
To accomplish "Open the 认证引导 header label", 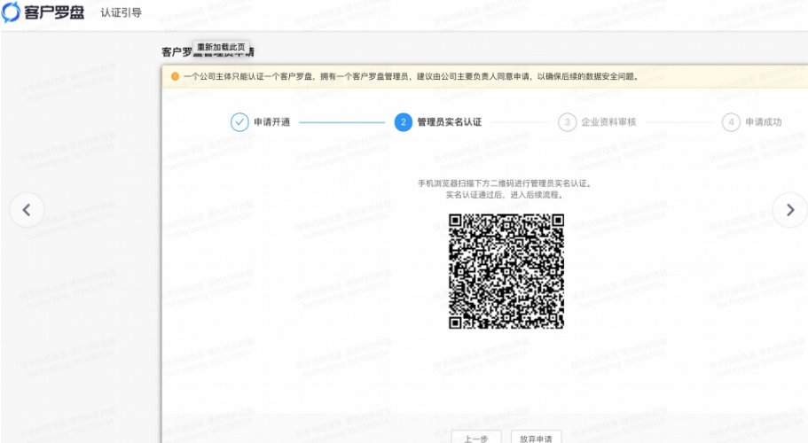I will click(x=122, y=12).
